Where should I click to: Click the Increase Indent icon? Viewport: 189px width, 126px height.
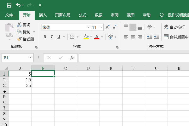pos(157,37)
